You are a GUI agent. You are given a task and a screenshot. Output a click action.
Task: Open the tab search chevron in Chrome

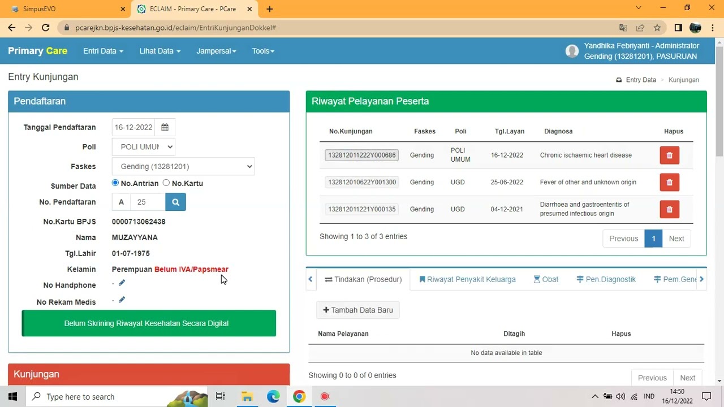[x=639, y=8]
